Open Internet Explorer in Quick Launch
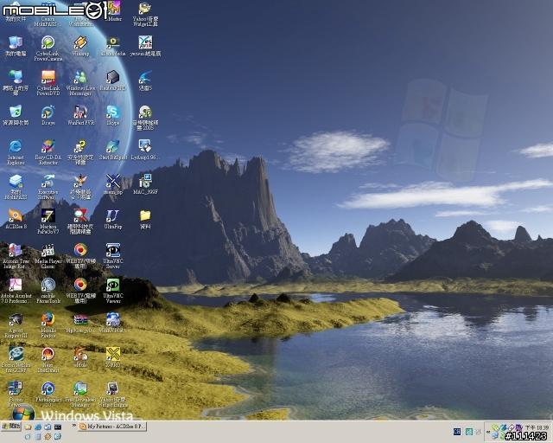553x443 pixels. click(x=38, y=427)
